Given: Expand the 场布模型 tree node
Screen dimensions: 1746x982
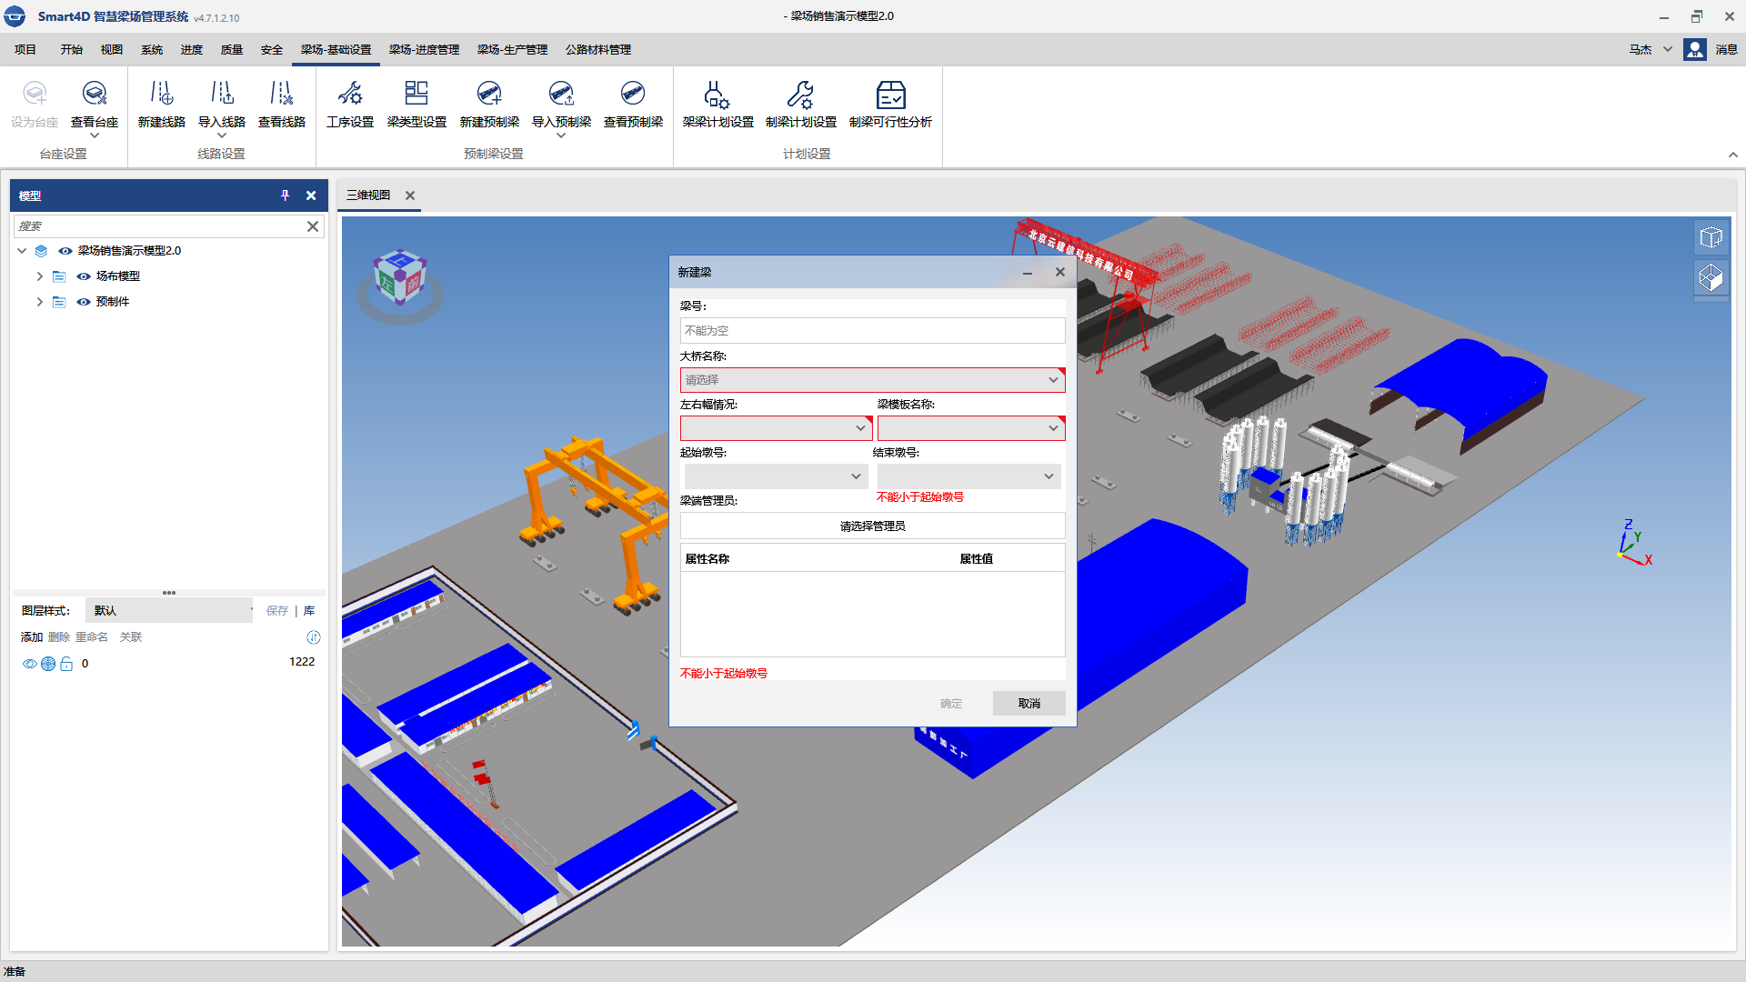Looking at the screenshot, I should coord(40,276).
